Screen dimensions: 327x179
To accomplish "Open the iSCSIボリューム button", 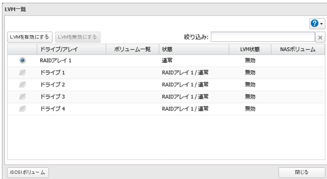I will 28,172.
